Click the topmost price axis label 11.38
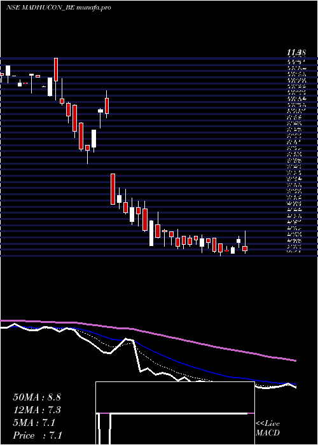Screen dimensions: 318x445 296,52
